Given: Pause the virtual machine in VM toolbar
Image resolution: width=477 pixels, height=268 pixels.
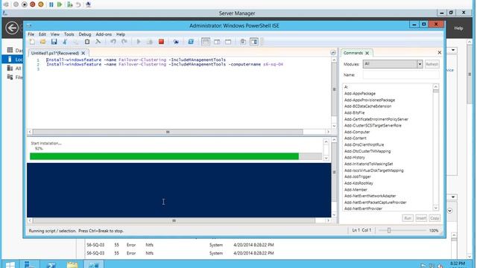Looking at the screenshot, I should (51, 4).
